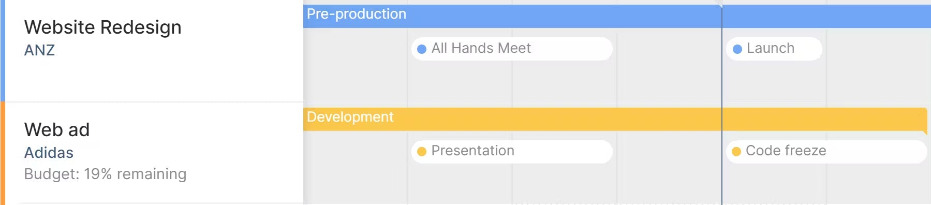Open the All Hands Meet milestone
This screenshot has width=931, height=205.
coord(512,49)
